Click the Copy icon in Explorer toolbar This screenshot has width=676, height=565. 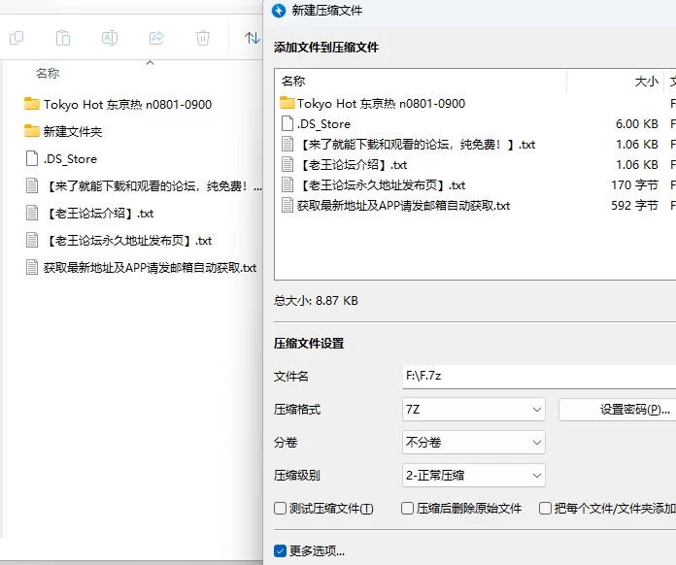(x=17, y=38)
